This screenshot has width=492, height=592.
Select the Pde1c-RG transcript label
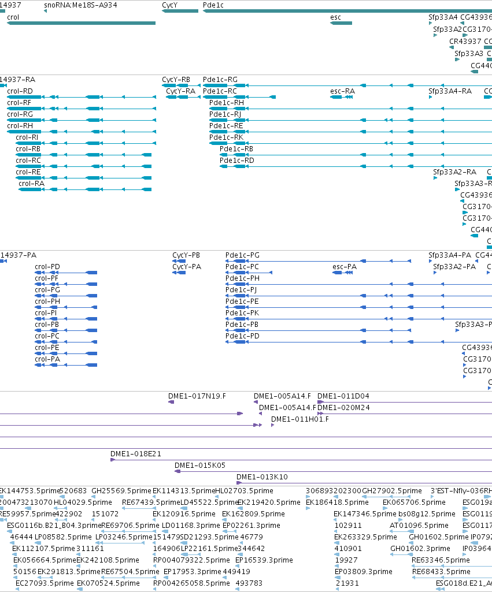pyautogui.click(x=220, y=80)
